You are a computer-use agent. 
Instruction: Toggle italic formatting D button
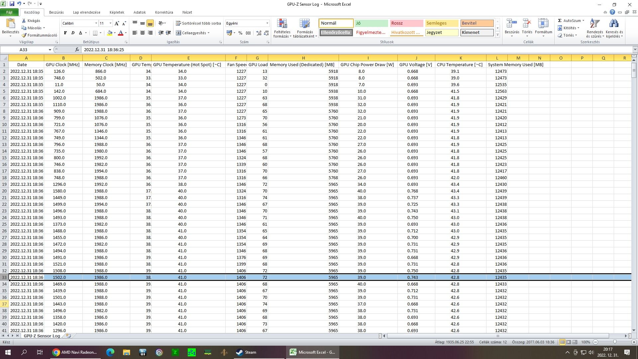pyautogui.click(x=73, y=33)
